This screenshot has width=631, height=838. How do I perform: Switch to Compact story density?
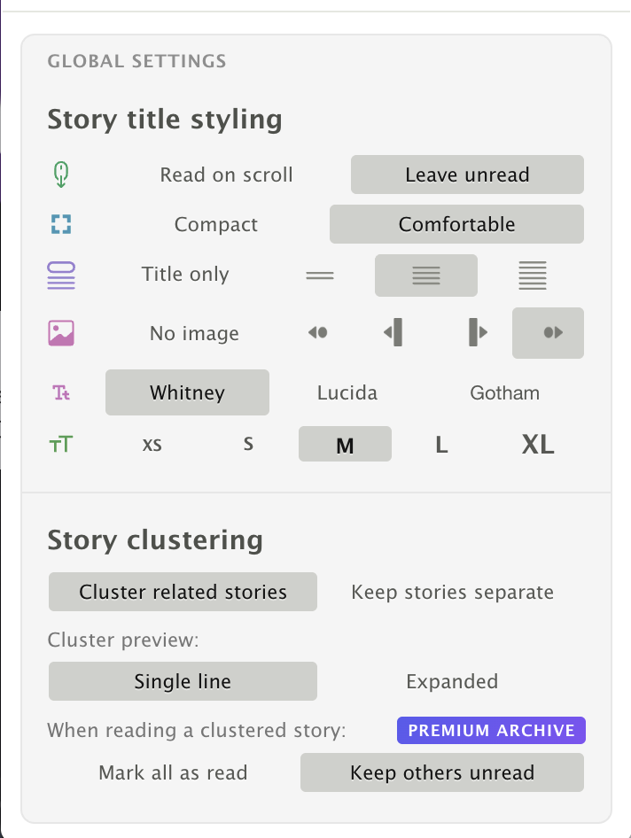point(215,224)
